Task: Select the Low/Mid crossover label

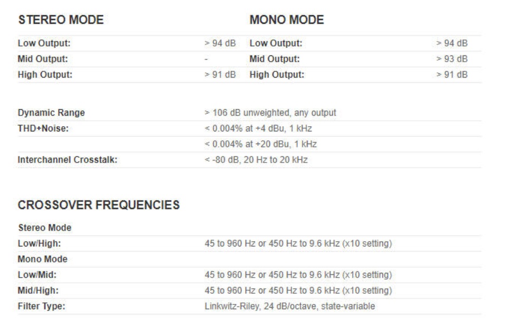Action: pyautogui.click(x=37, y=274)
